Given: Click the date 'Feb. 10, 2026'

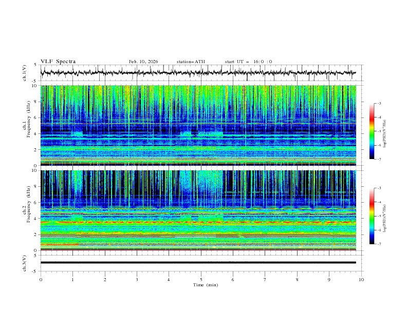Looking at the screenshot, I should (143, 62).
